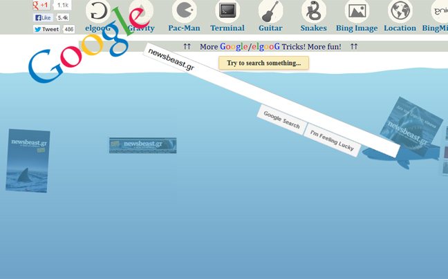Open the Gravity text link
Screen dimensions: 448x279
(x=141, y=28)
